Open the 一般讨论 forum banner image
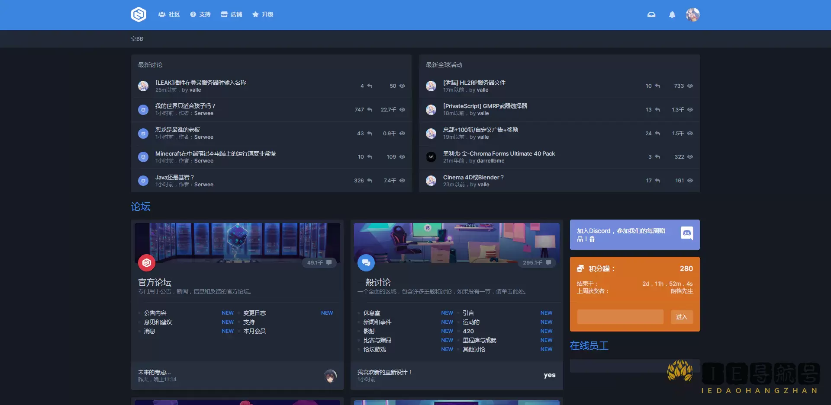This screenshot has height=405, width=831. click(457, 242)
